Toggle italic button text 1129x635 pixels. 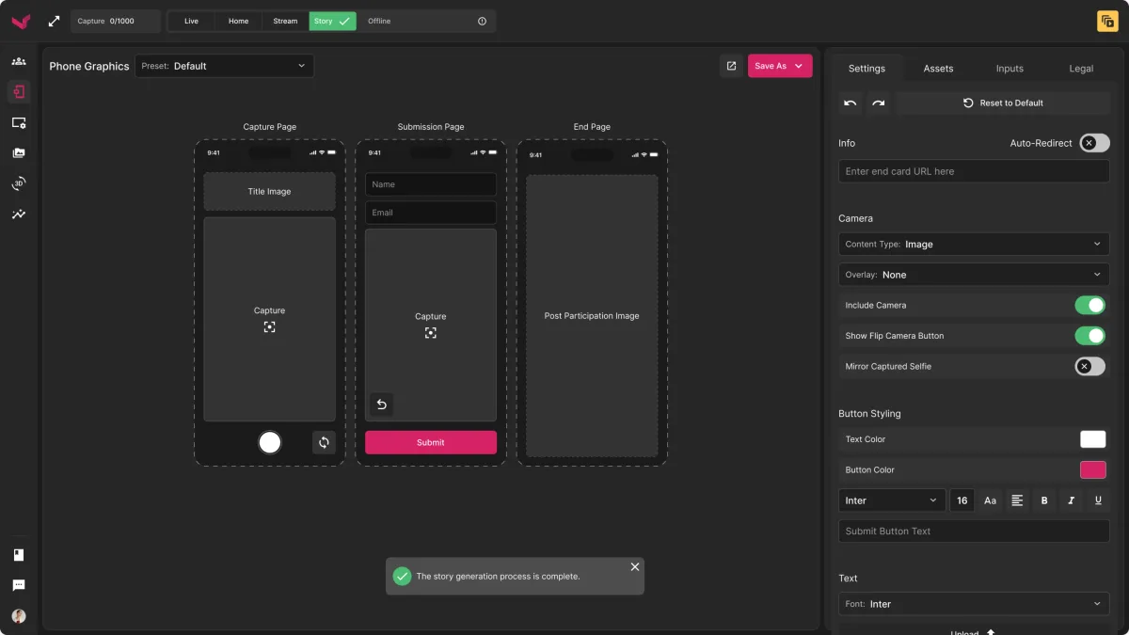click(1072, 500)
